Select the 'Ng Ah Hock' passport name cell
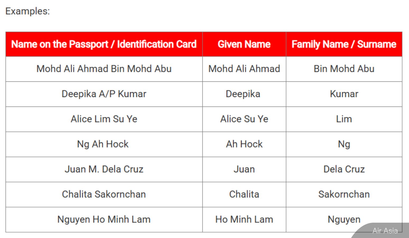The image size is (409, 238). [104, 144]
